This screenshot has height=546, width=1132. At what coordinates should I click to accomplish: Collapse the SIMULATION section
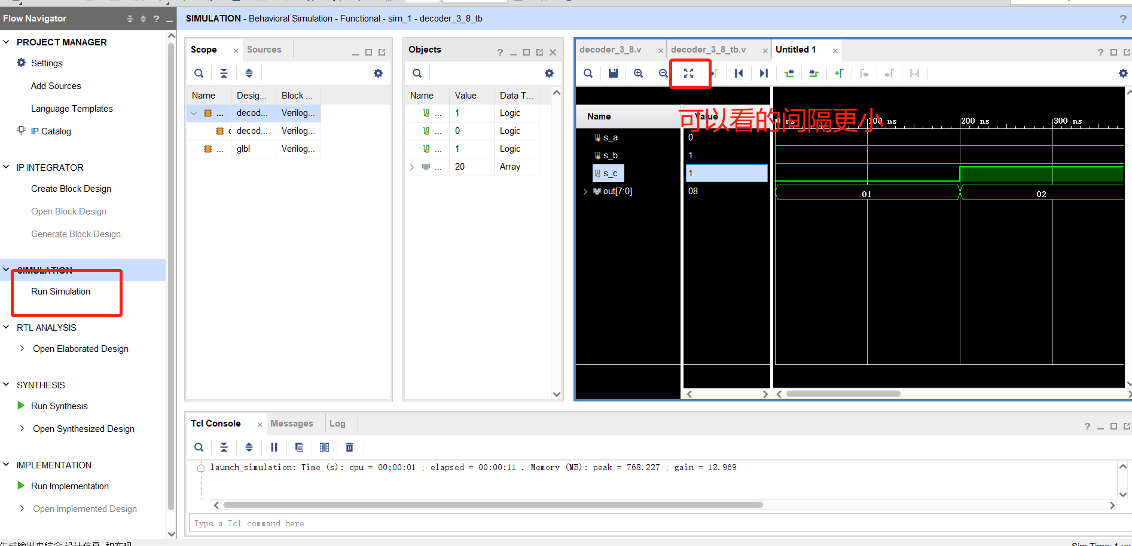7,269
